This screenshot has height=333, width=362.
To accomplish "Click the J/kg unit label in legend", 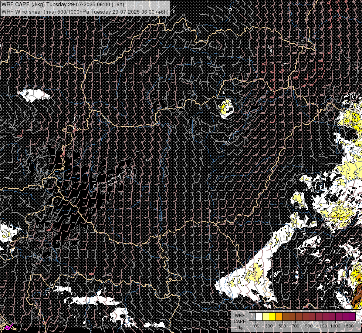I will (x=239, y=327).
